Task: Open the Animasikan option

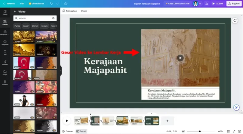Action: tap(70, 11)
